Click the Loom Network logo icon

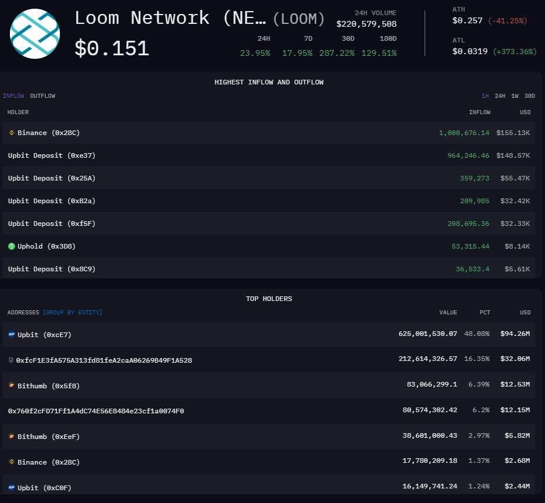pyautogui.click(x=35, y=34)
